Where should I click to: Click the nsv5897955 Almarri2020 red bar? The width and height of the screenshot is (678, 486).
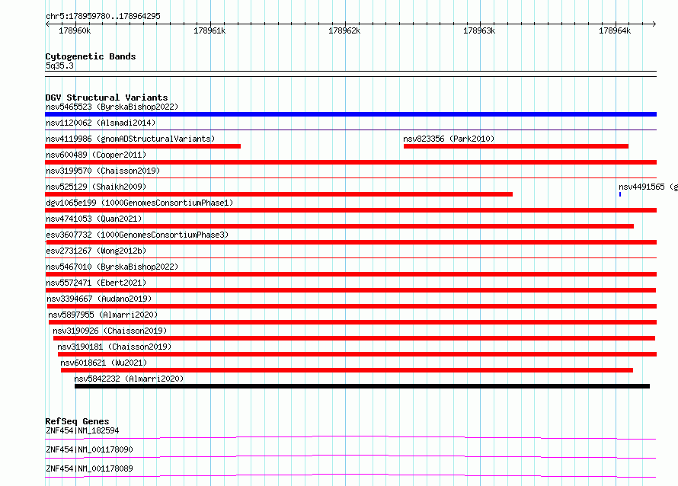[353, 322]
